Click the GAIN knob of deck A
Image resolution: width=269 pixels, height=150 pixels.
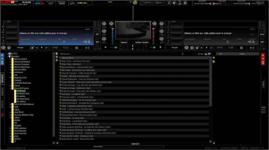point(111,24)
